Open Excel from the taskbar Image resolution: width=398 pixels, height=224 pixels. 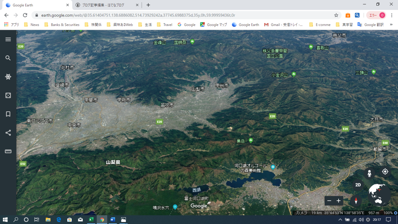tap(91, 220)
